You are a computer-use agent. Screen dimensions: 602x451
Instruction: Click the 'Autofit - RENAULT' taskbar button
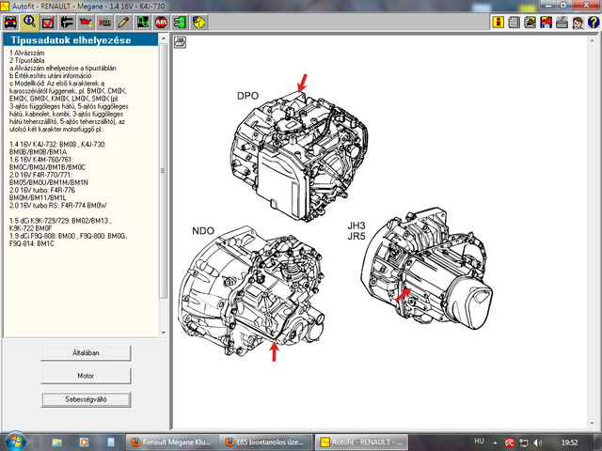[x=361, y=443]
